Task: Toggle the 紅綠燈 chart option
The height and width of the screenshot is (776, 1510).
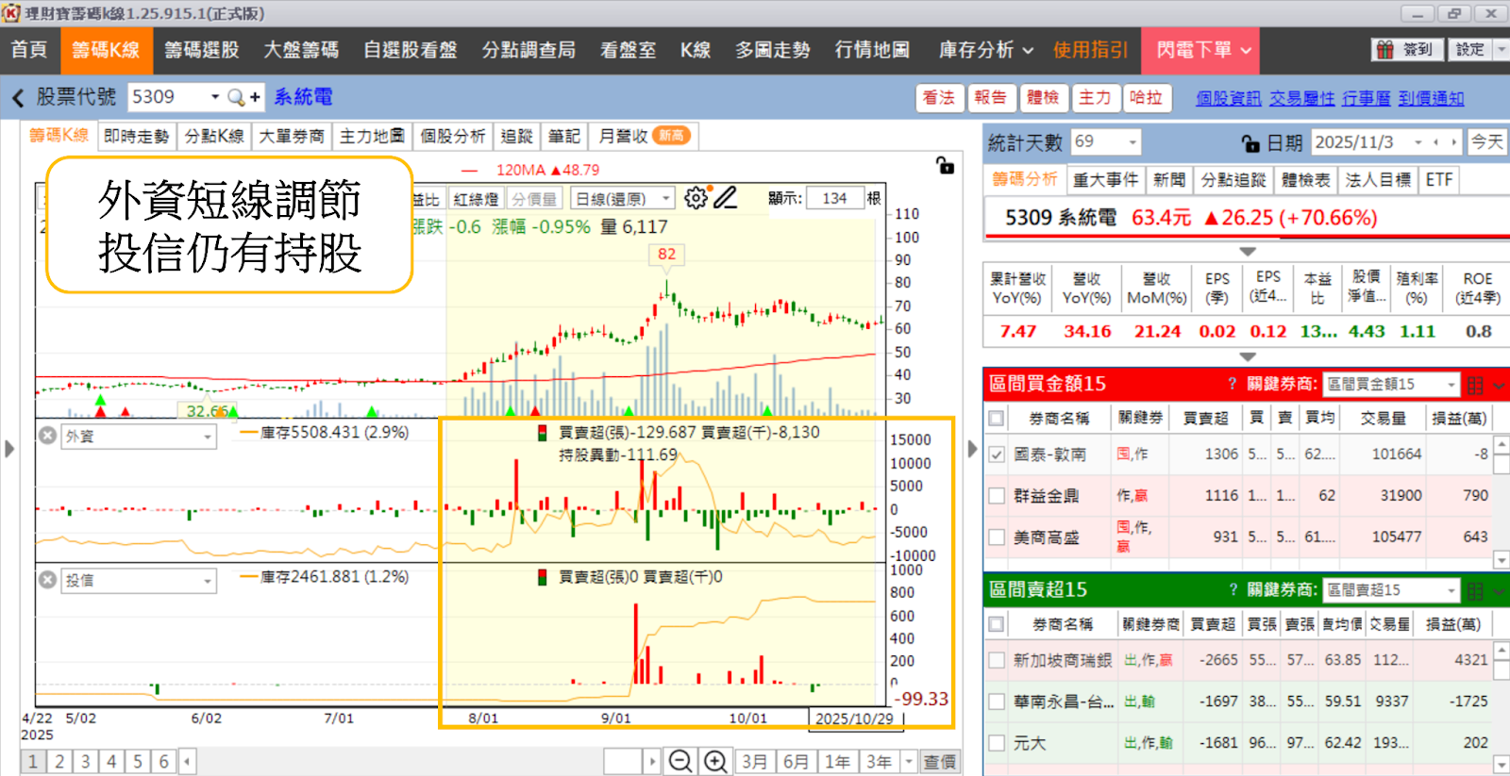Action: point(476,199)
